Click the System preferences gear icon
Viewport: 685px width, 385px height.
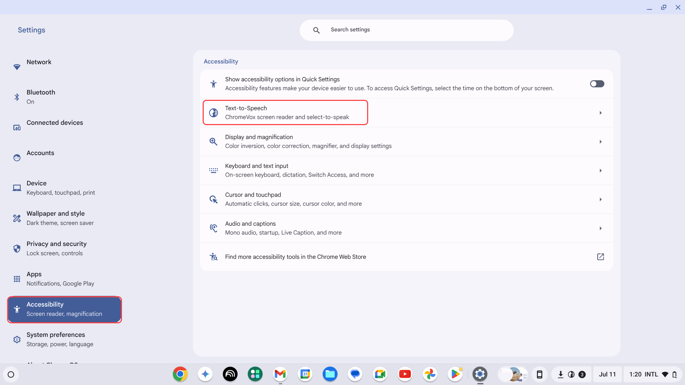click(x=17, y=339)
